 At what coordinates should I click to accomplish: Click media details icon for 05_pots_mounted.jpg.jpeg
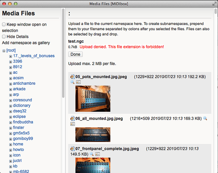click(x=78, y=82)
